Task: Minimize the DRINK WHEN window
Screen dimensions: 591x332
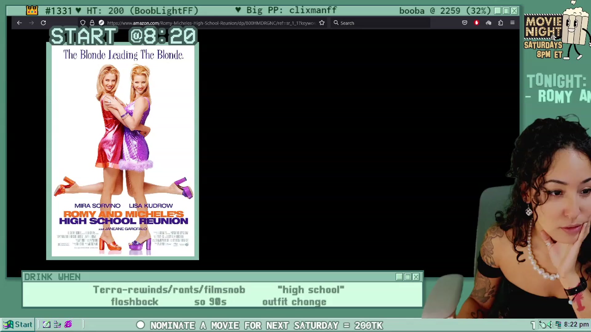Action: coord(400,277)
